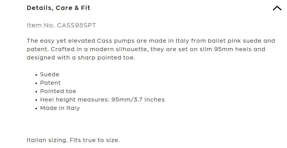Click the word "Cass" in the description

click(x=104, y=41)
